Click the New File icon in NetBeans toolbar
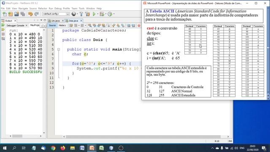 click(5, 14)
